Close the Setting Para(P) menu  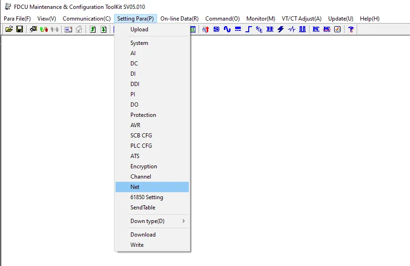(136, 19)
